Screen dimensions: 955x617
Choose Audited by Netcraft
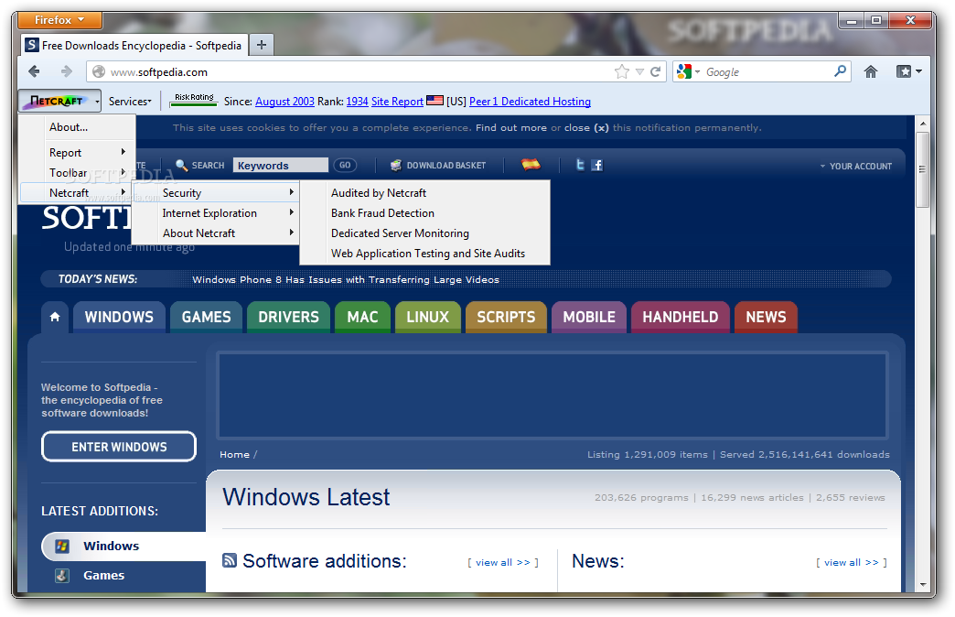pyautogui.click(x=425, y=192)
